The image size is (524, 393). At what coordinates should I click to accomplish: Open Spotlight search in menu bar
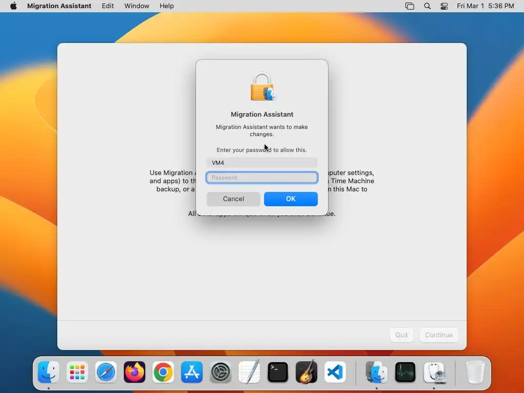click(427, 6)
